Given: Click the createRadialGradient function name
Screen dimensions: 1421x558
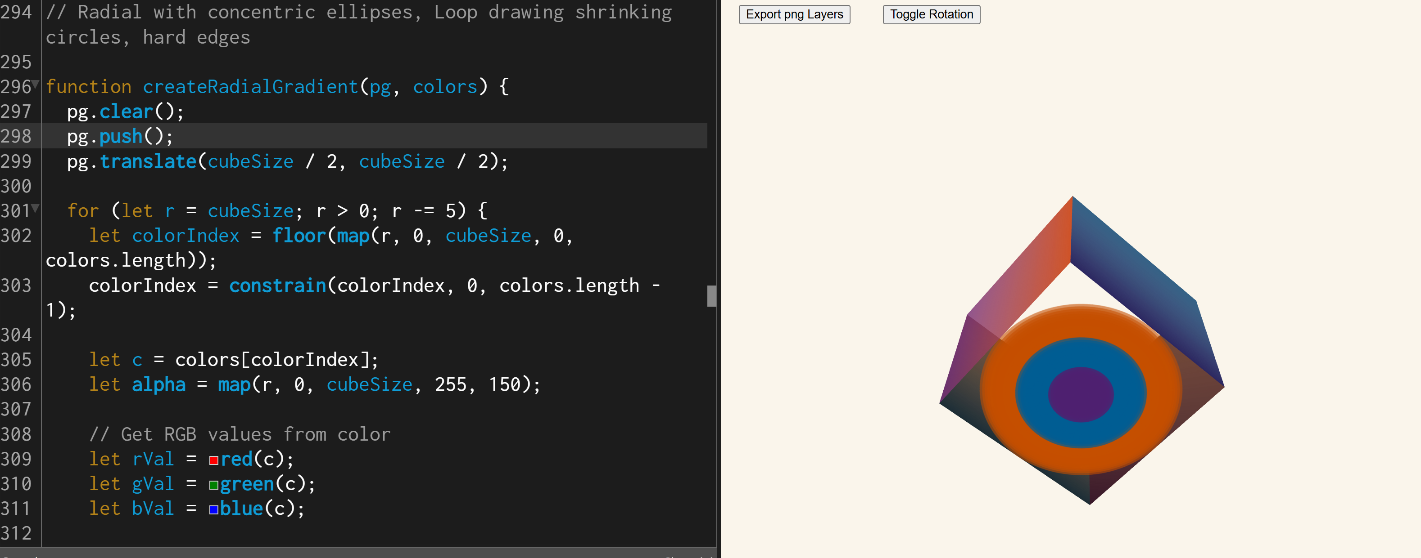Looking at the screenshot, I should (250, 86).
